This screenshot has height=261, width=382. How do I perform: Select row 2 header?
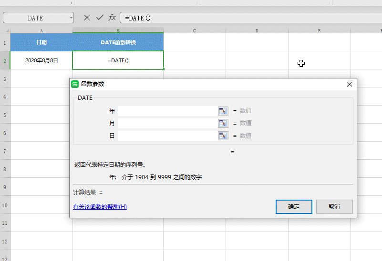coord(5,60)
